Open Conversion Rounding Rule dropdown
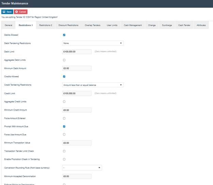Screen dimensions: 213x185 82,168
